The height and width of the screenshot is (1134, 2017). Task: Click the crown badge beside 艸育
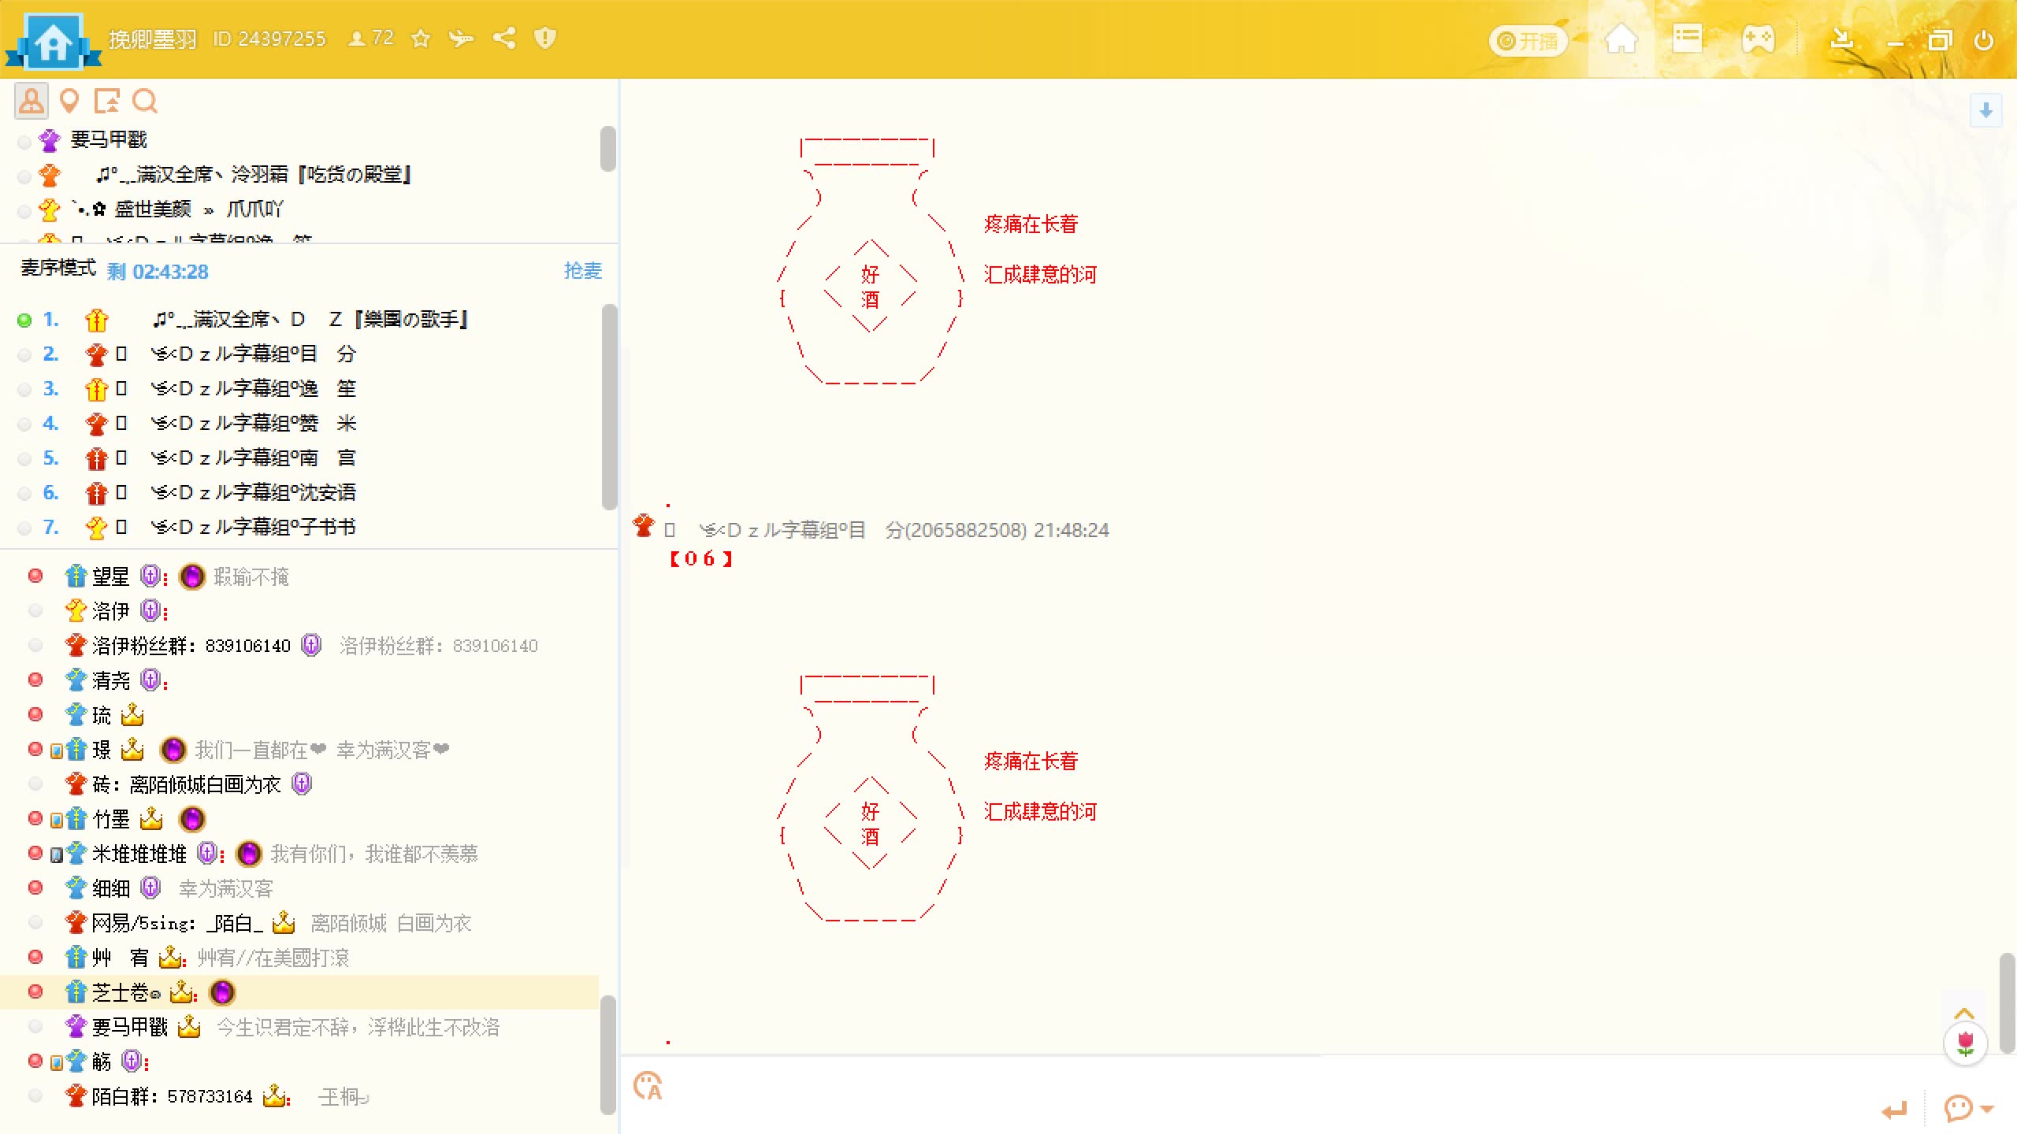[x=171, y=957]
